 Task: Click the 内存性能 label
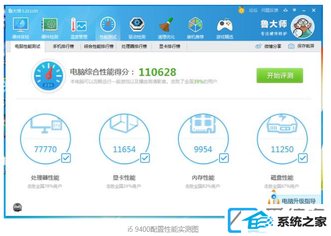tap(203, 178)
